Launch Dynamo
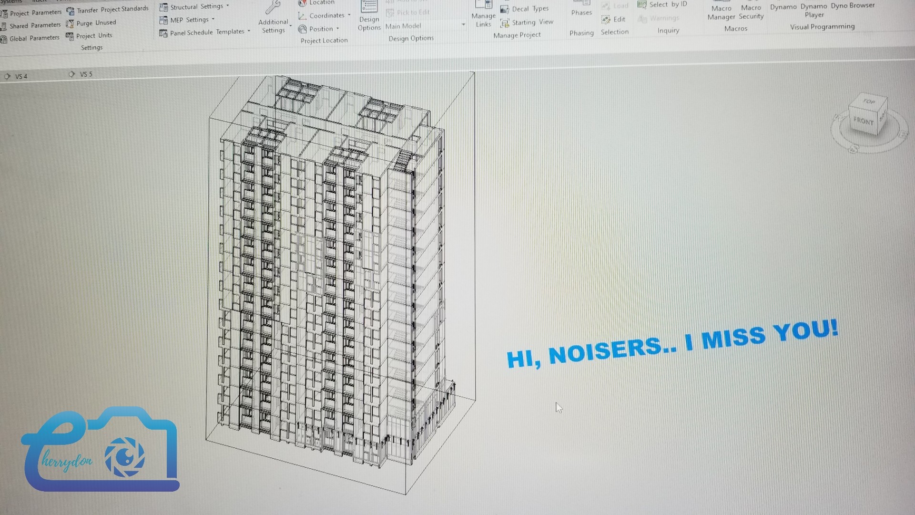This screenshot has height=515, width=915. (783, 7)
